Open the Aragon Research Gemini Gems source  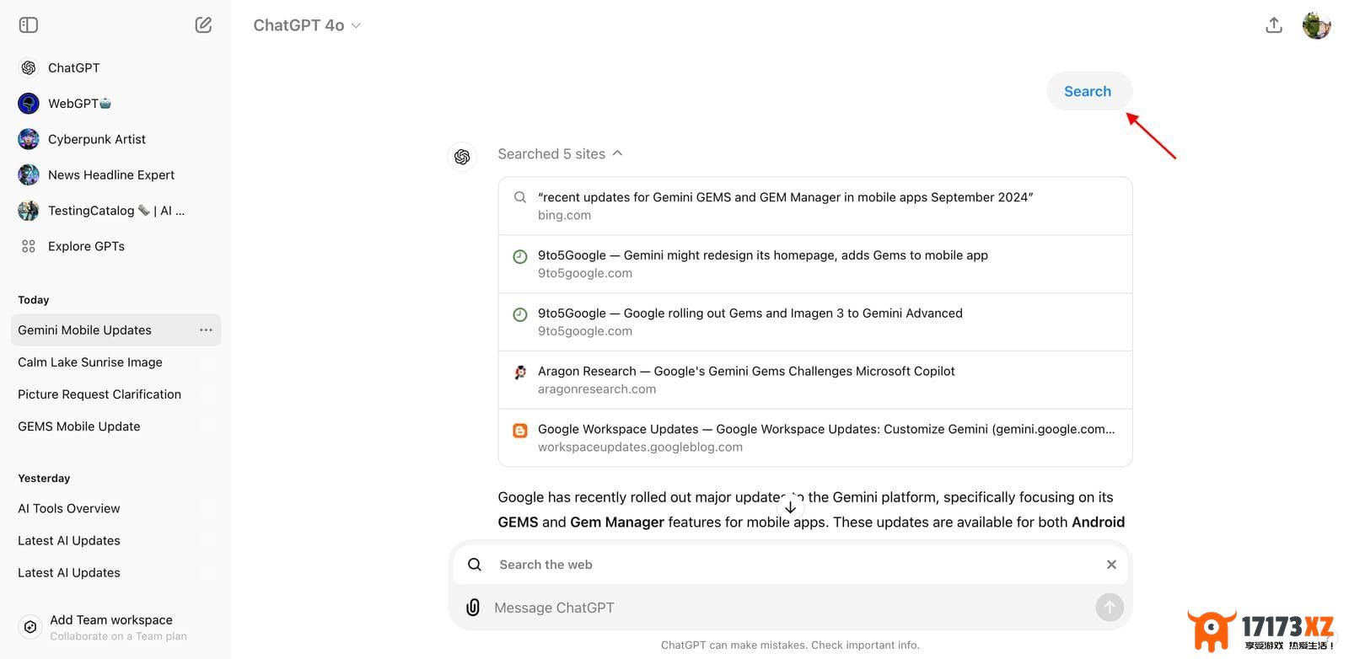click(x=814, y=380)
